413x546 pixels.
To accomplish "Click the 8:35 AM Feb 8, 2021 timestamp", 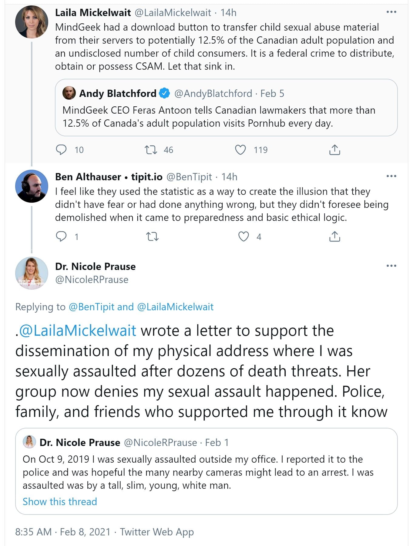I will pos(63,532).
